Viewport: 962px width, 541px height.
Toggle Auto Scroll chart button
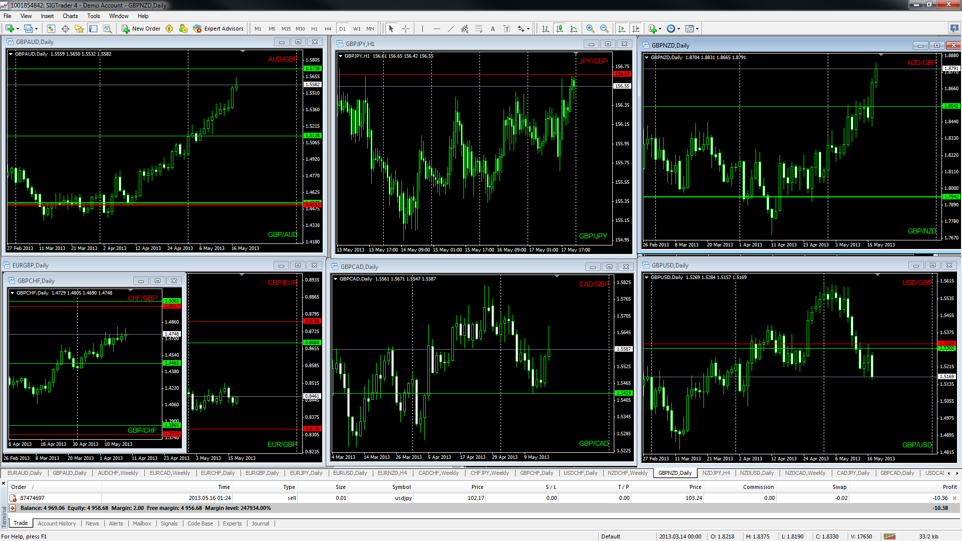[622, 29]
